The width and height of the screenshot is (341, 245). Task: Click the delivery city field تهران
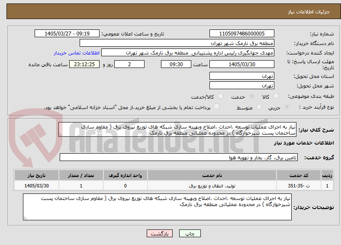(241, 86)
